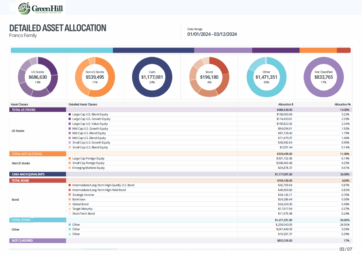Click the Allocation $ column header
The height and width of the screenshot is (255, 362).
tap(286, 104)
